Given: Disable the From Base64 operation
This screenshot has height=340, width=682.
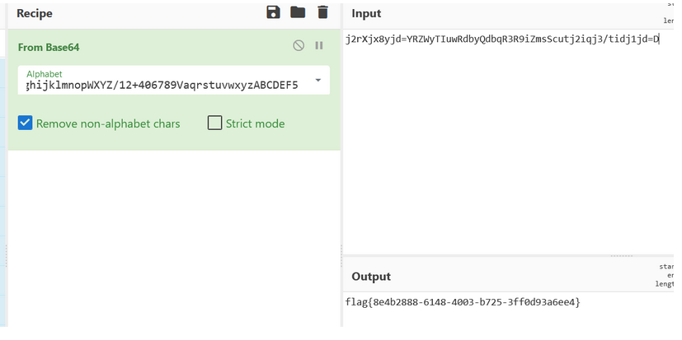Looking at the screenshot, I should coord(299,46).
